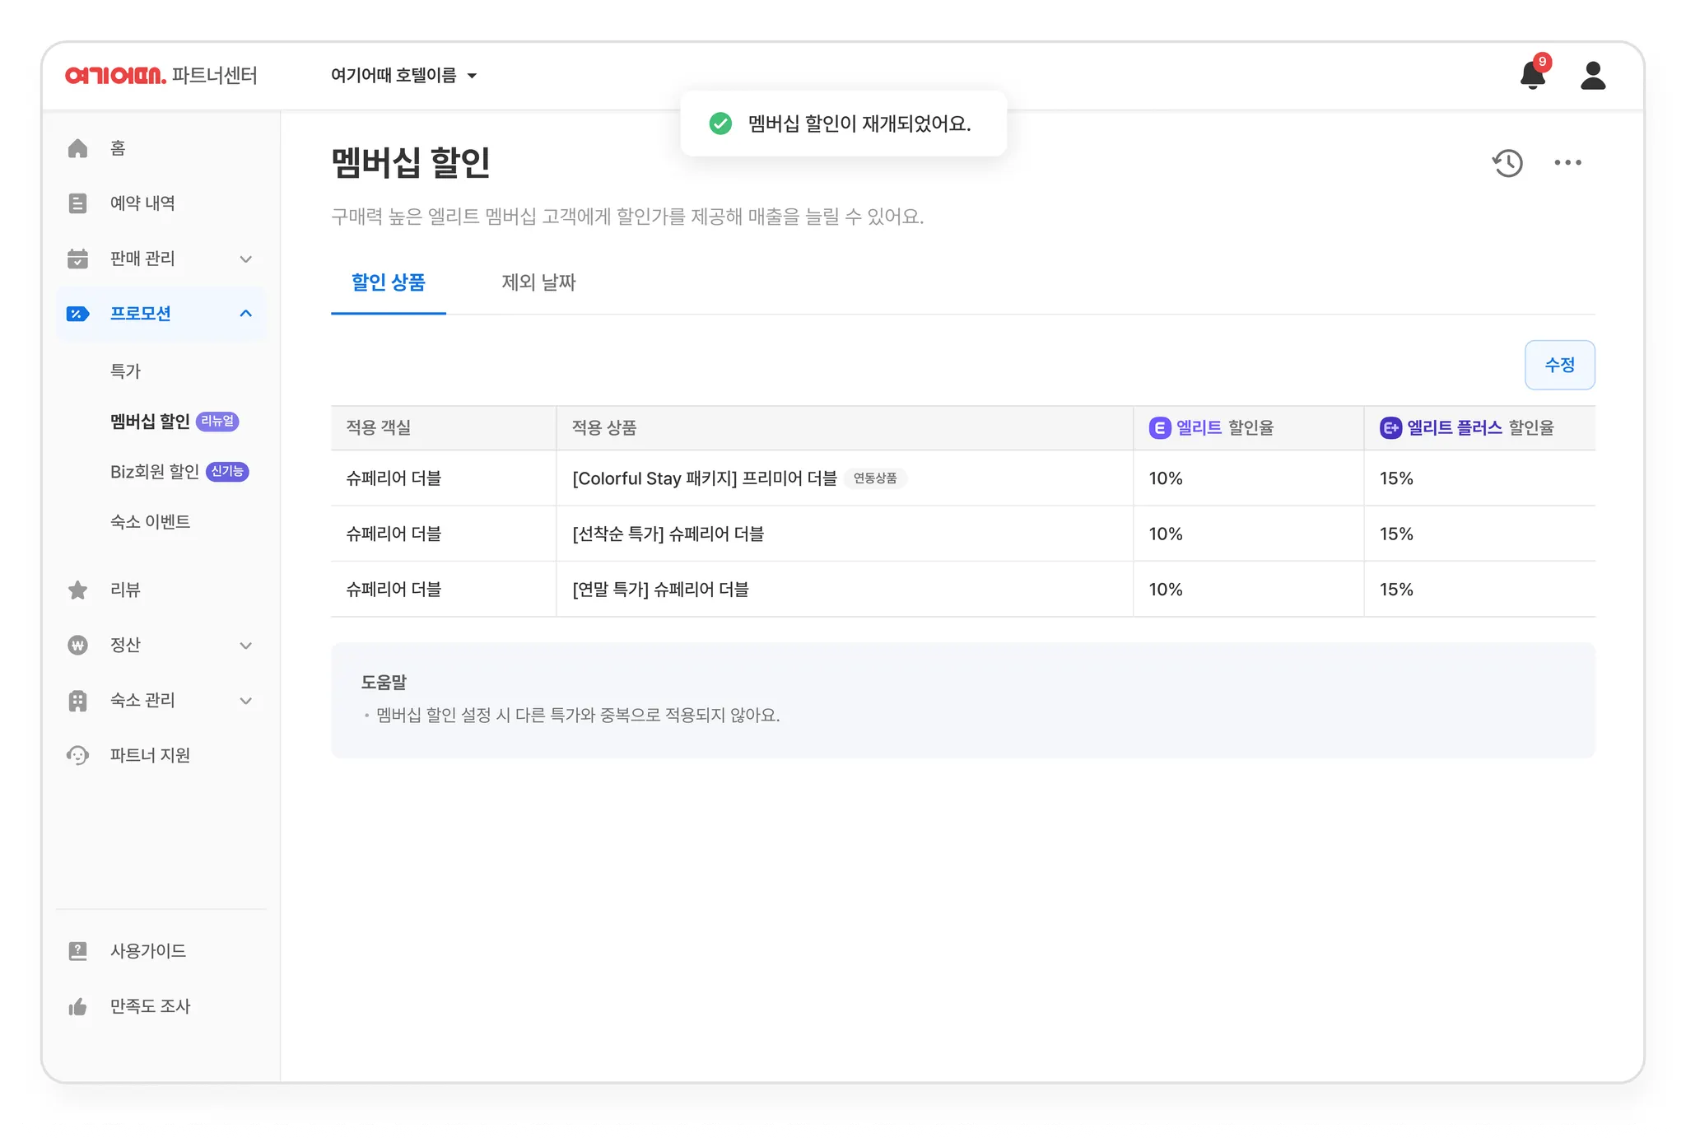Click the 예약 내역 document icon

click(x=77, y=203)
